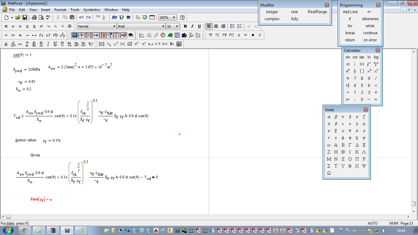The height and width of the screenshot is (235, 418).
Task: Toggle the Symbolic Keyword graduation cap button
Action: (131, 35)
